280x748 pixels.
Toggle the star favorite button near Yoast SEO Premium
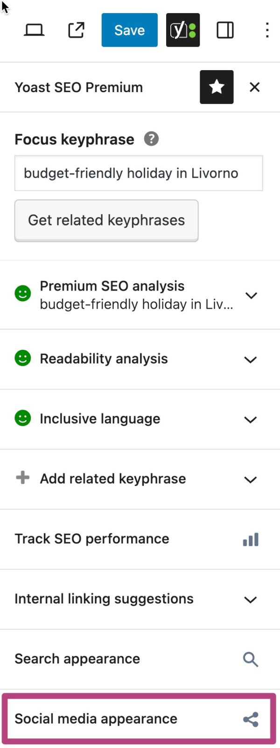coord(217,87)
